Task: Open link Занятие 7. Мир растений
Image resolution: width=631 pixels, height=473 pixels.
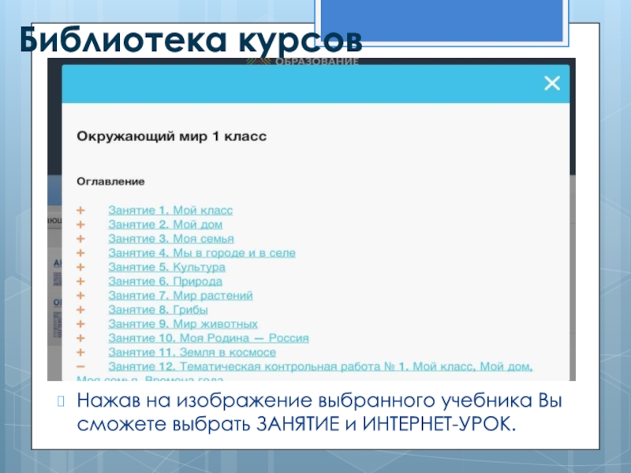Action: tap(181, 296)
